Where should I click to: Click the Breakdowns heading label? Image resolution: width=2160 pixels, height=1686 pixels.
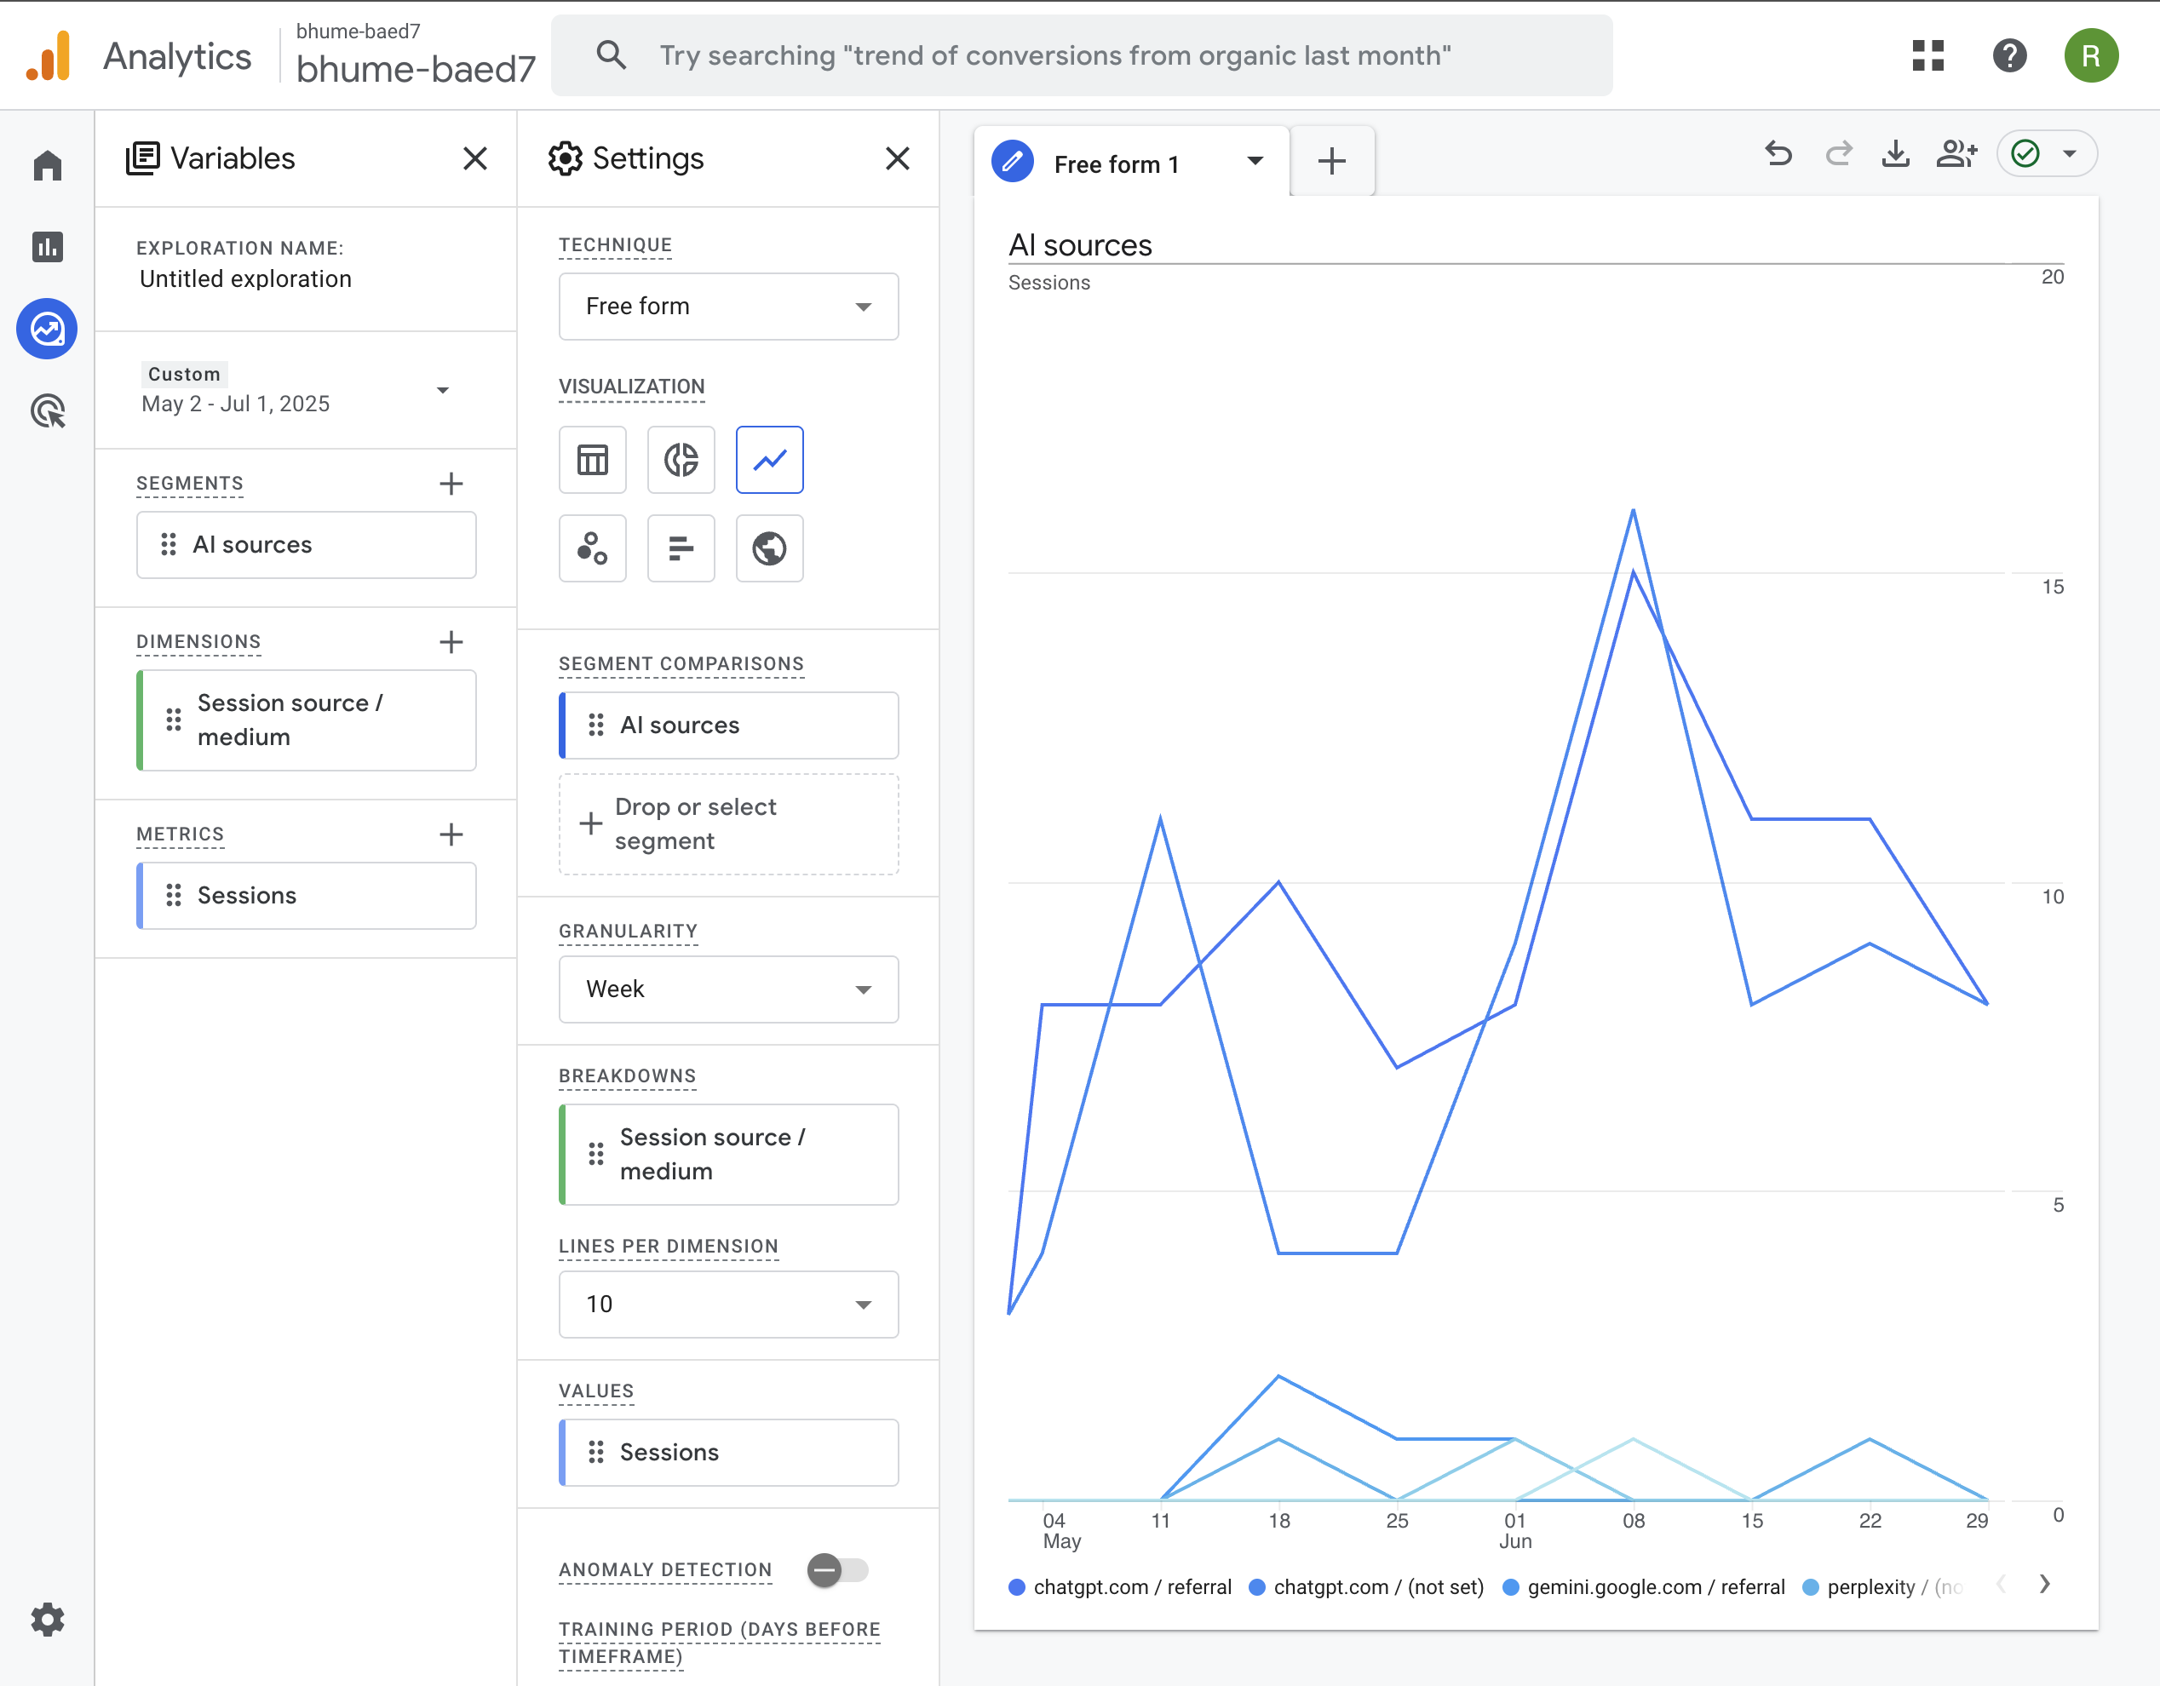(x=627, y=1075)
